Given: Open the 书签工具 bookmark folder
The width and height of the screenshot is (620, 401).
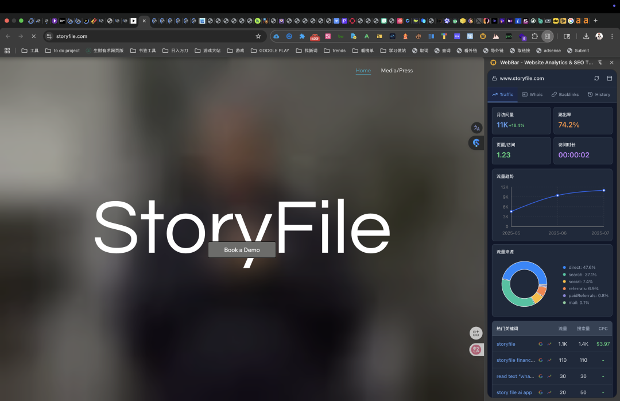Looking at the screenshot, I should coord(143,51).
